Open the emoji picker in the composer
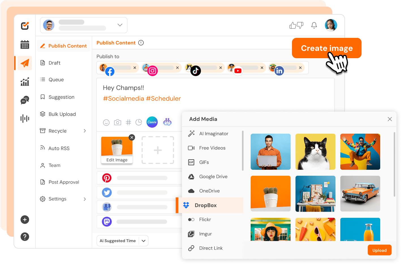Viewport: 402px width, 265px height. [106, 122]
